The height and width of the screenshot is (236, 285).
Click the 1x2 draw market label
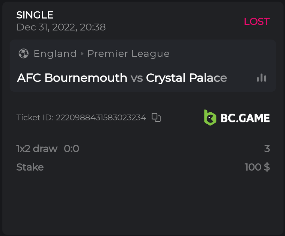37,149
